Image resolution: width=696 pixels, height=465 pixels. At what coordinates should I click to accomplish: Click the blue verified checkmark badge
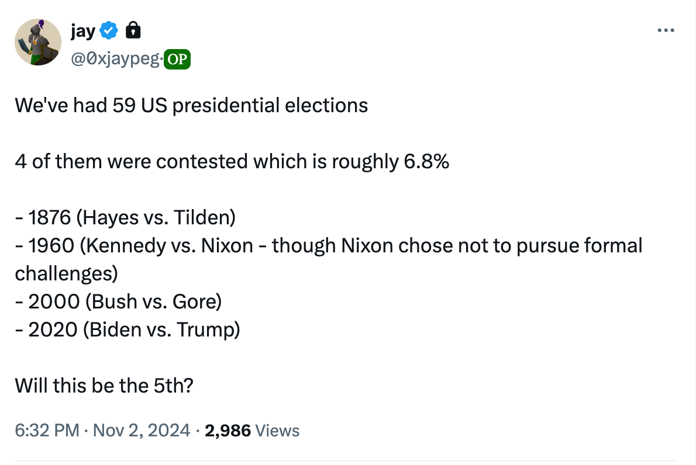click(x=109, y=30)
